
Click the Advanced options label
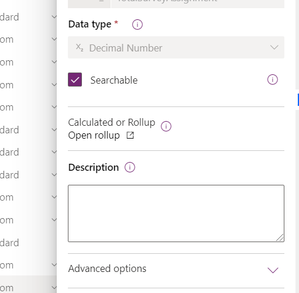pyautogui.click(x=107, y=268)
